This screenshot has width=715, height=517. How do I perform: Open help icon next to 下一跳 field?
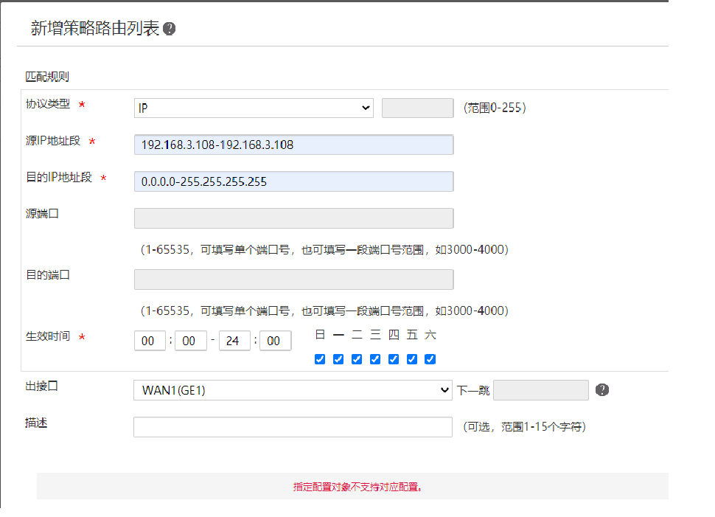pos(602,389)
